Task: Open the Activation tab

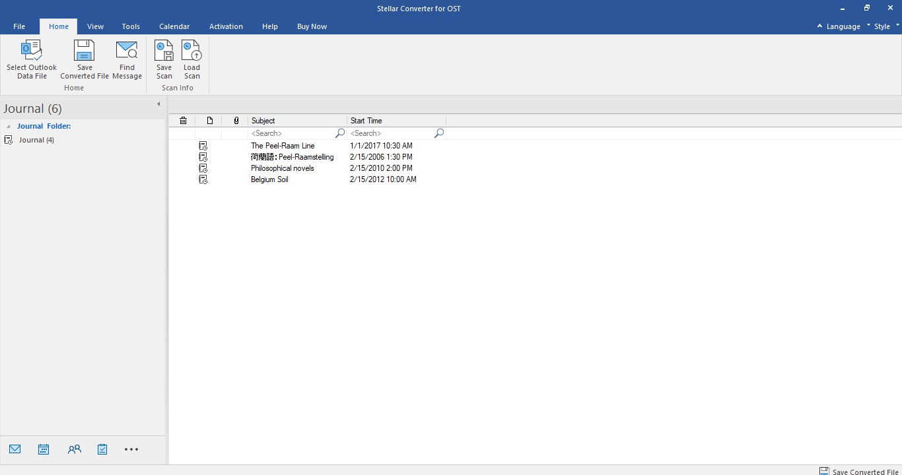Action: [226, 26]
